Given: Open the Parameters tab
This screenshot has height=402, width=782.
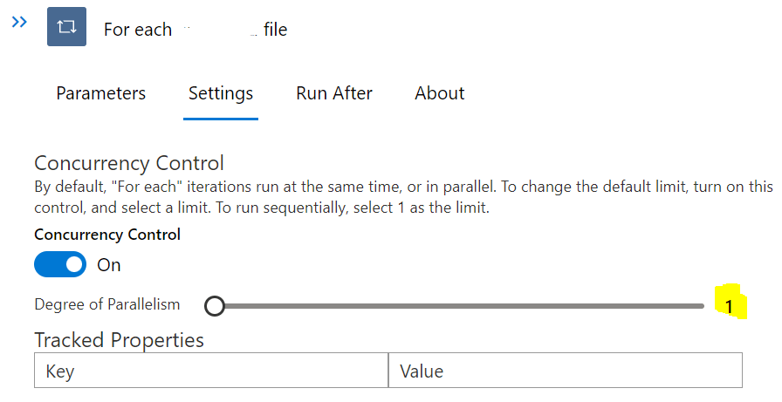Looking at the screenshot, I should pos(101,93).
